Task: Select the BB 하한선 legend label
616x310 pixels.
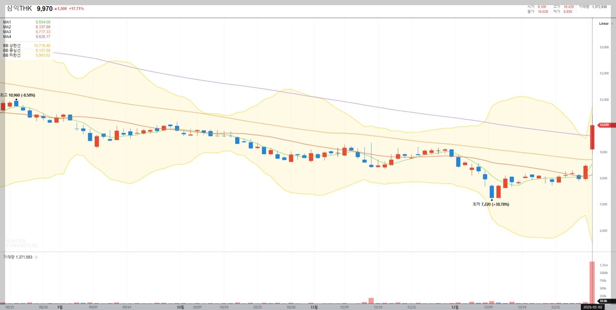Action: (x=12, y=55)
